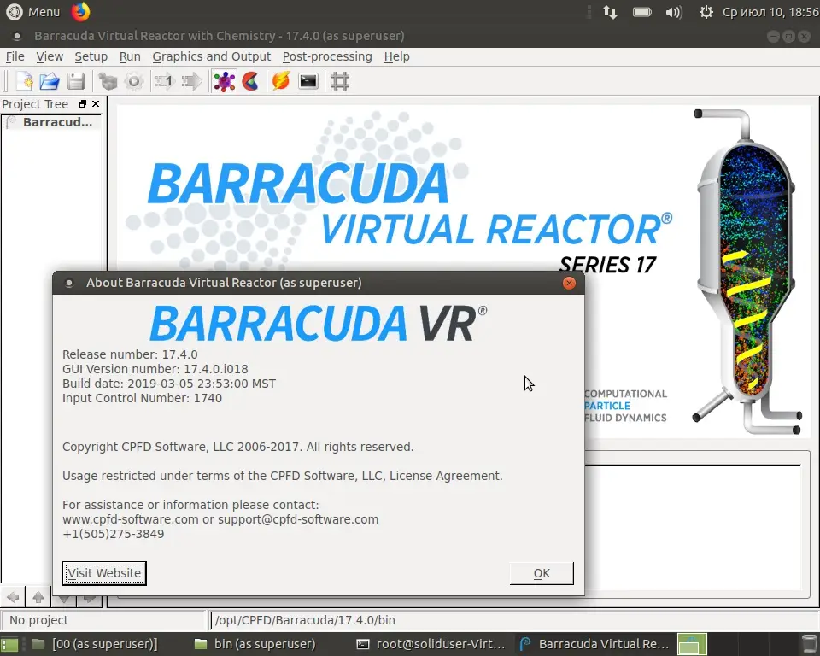Click the greyed-out boxes setup icon
This screenshot has height=656, width=820.
tap(108, 81)
